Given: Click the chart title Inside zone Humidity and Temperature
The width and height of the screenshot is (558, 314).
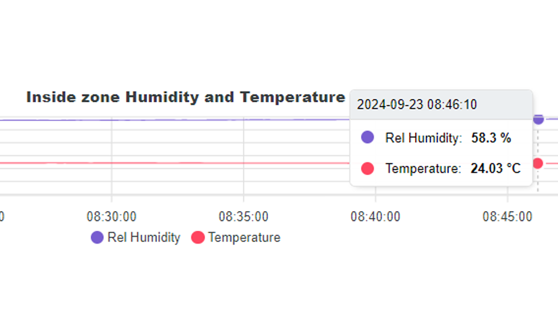Looking at the screenshot, I should [x=186, y=97].
